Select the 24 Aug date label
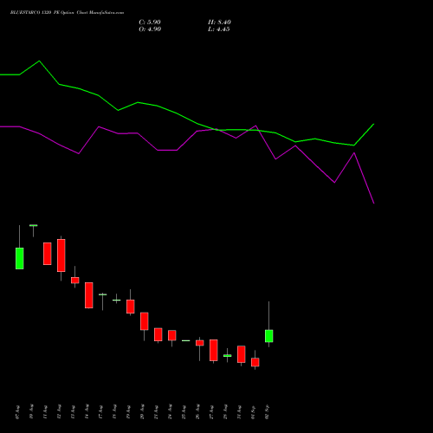Screen dimensions: 433x433 tap(170, 411)
